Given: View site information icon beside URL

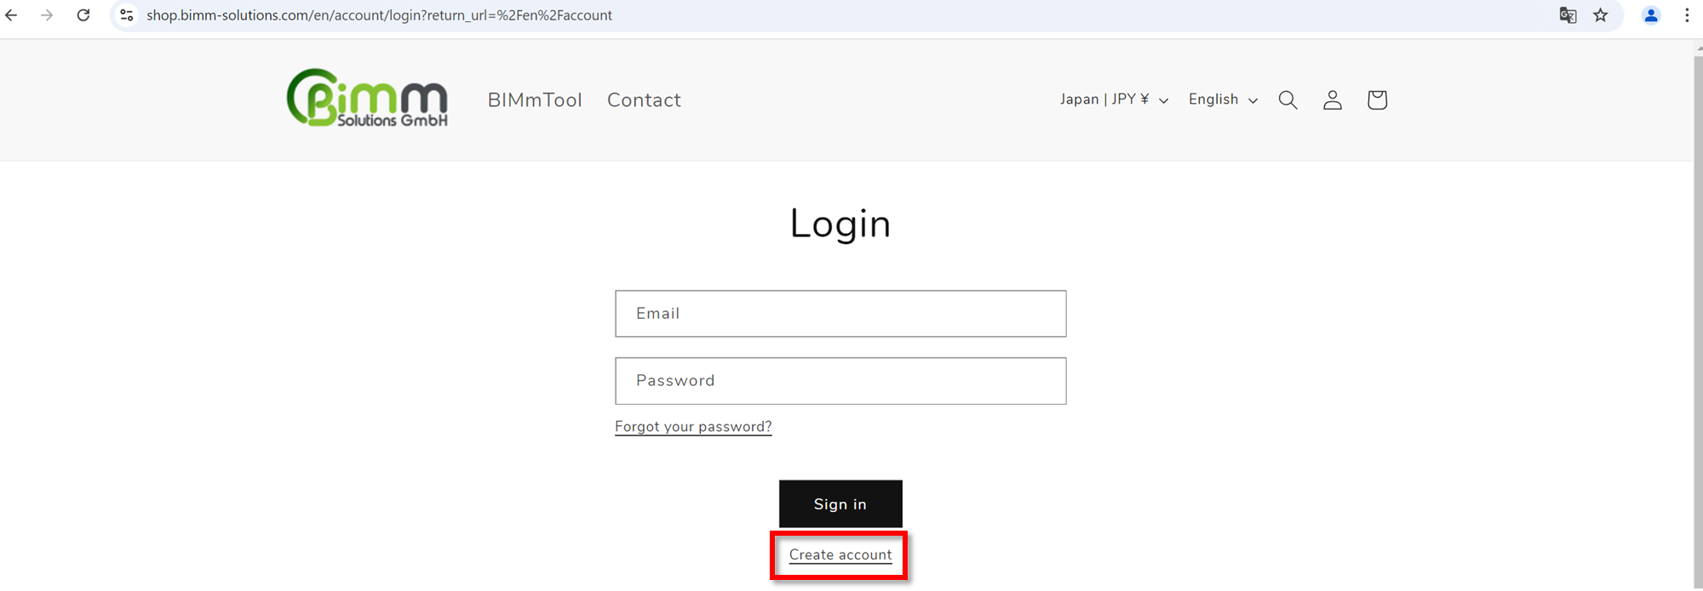Looking at the screenshot, I should pyautogui.click(x=127, y=15).
